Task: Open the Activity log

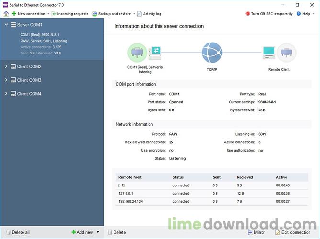Action: [x=149, y=14]
